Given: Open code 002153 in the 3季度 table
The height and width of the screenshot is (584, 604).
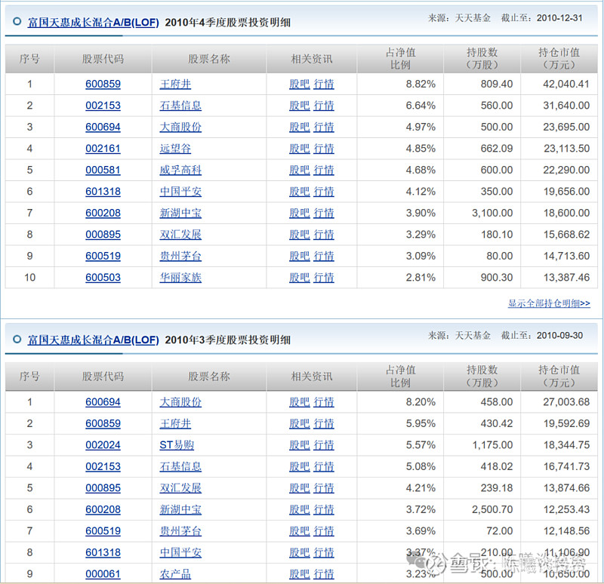Looking at the screenshot, I should point(103,466).
